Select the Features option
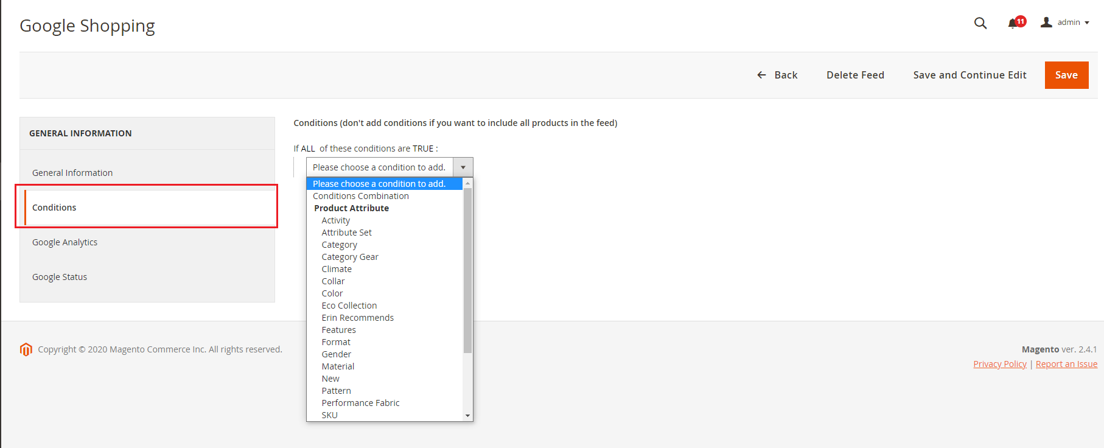The image size is (1104, 448). pos(385,330)
